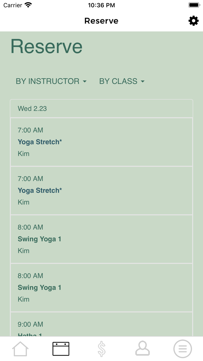This screenshot has width=203, height=361.
Task: Expand the BY INSTRUCTOR dropdown
Action: tap(51, 81)
